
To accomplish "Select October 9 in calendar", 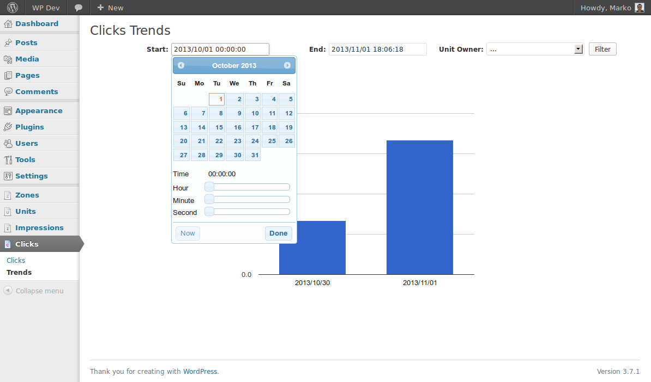I will click(234, 113).
